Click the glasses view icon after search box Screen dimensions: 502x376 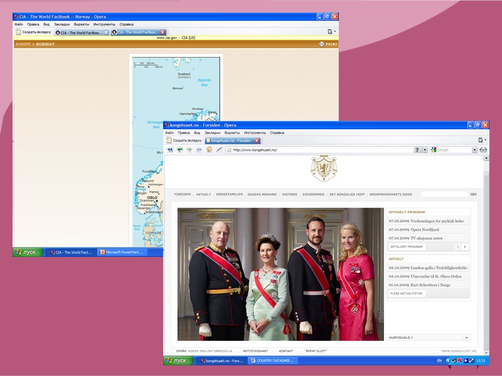pyautogui.click(x=483, y=150)
